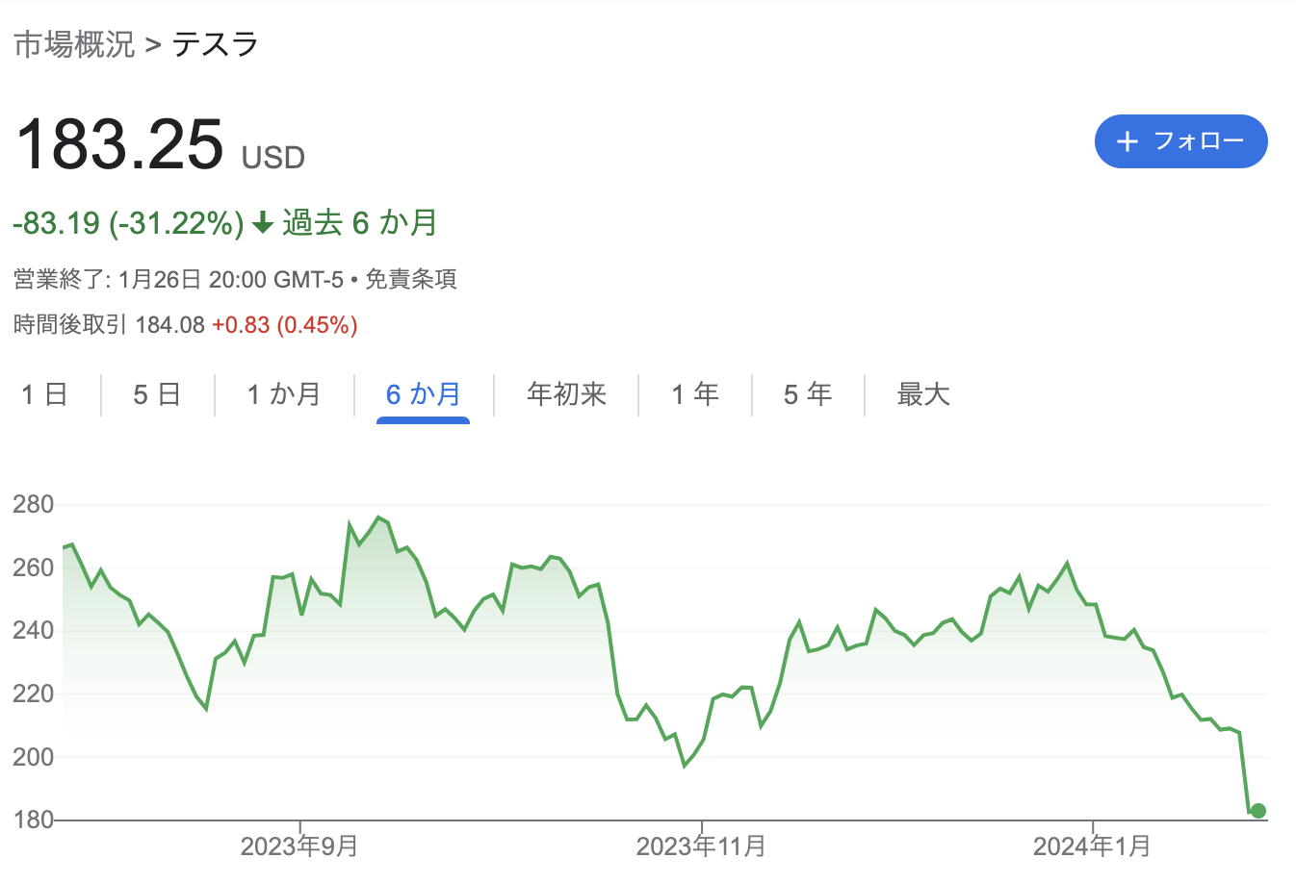
Task: Switch chart to 5 年 range
Action: coord(808,394)
